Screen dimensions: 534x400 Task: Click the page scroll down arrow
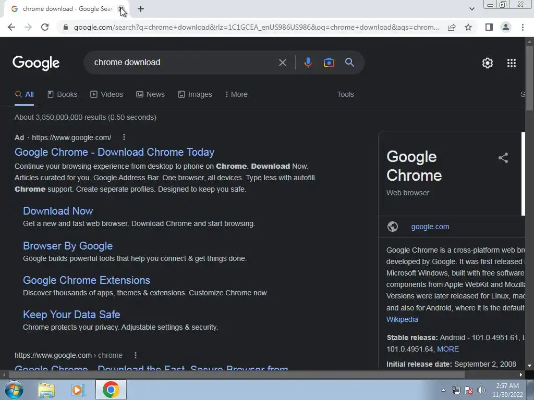coord(529,366)
